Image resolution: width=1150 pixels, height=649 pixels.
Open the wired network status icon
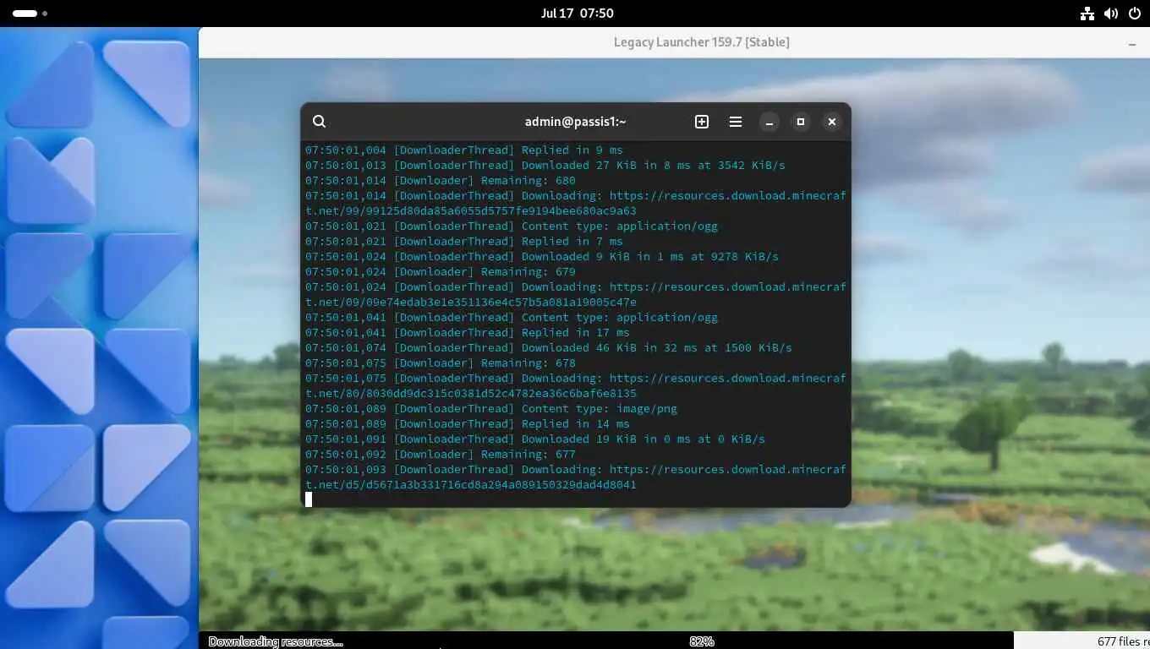tap(1087, 14)
